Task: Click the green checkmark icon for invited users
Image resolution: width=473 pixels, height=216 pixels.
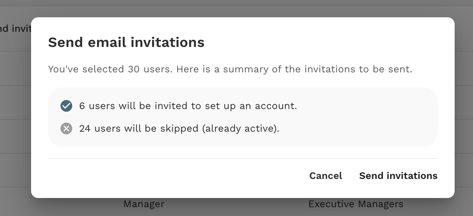Action: [x=66, y=106]
